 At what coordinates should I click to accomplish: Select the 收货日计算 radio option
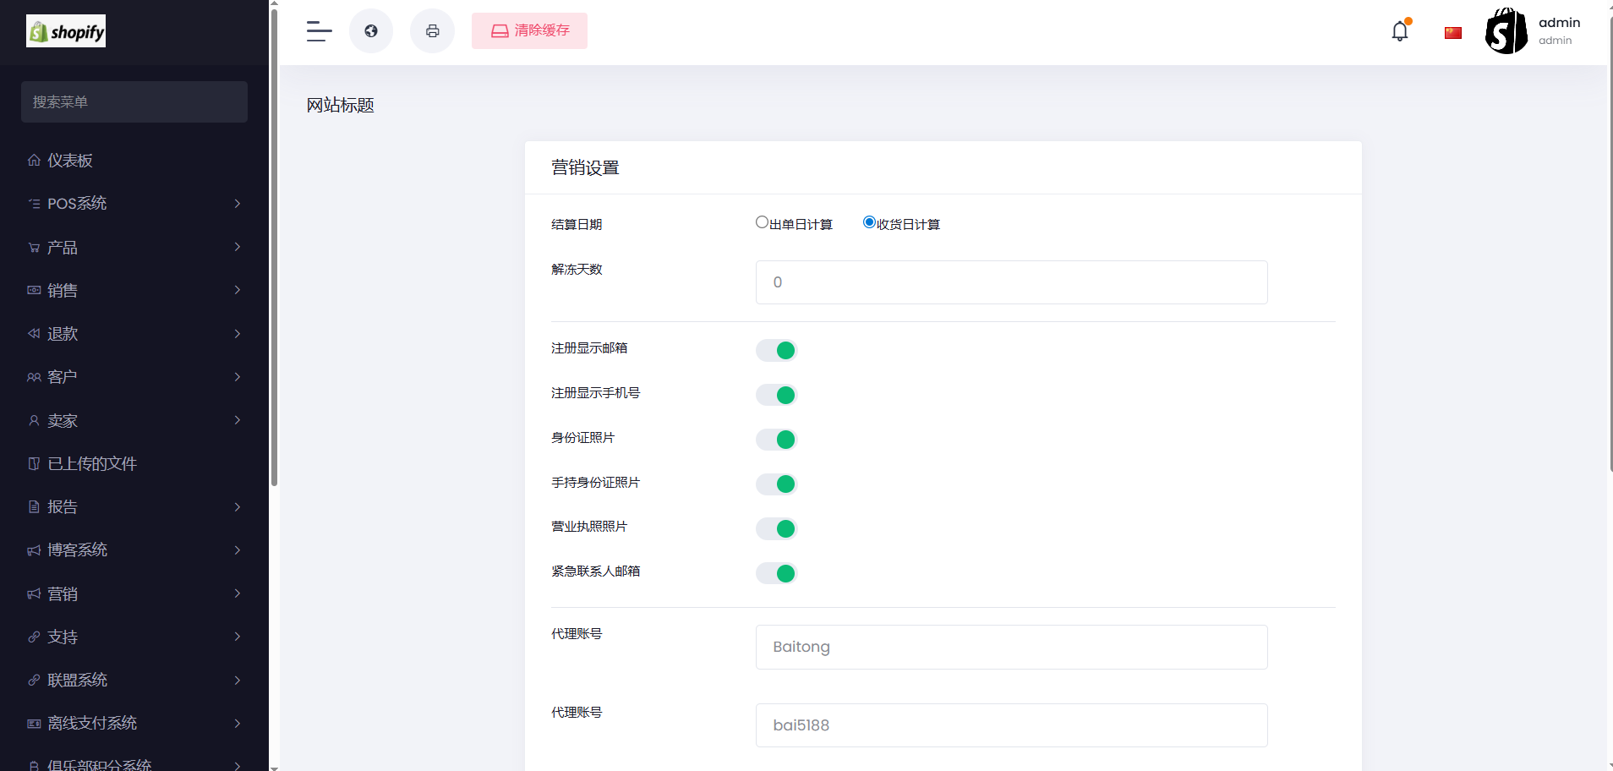click(869, 222)
